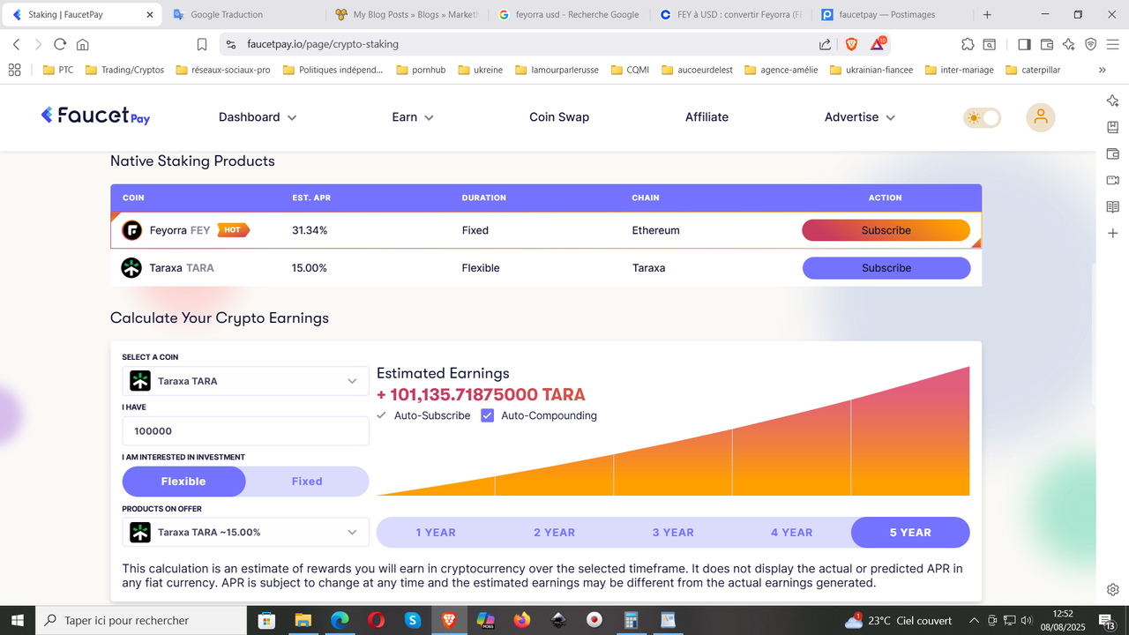The image size is (1129, 635).
Task: Open Coin Swap page
Action: tap(559, 116)
